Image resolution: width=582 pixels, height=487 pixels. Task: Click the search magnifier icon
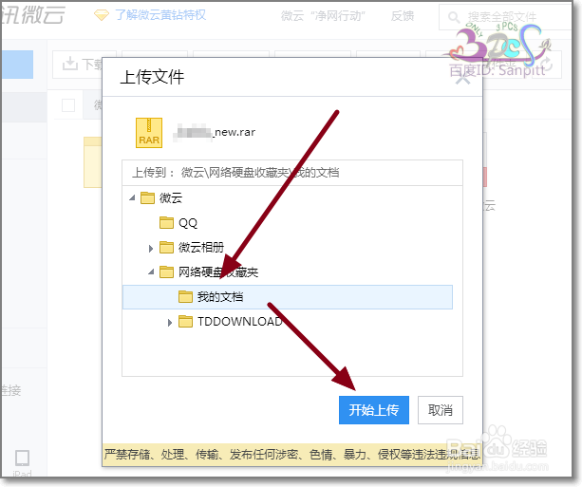(x=454, y=17)
